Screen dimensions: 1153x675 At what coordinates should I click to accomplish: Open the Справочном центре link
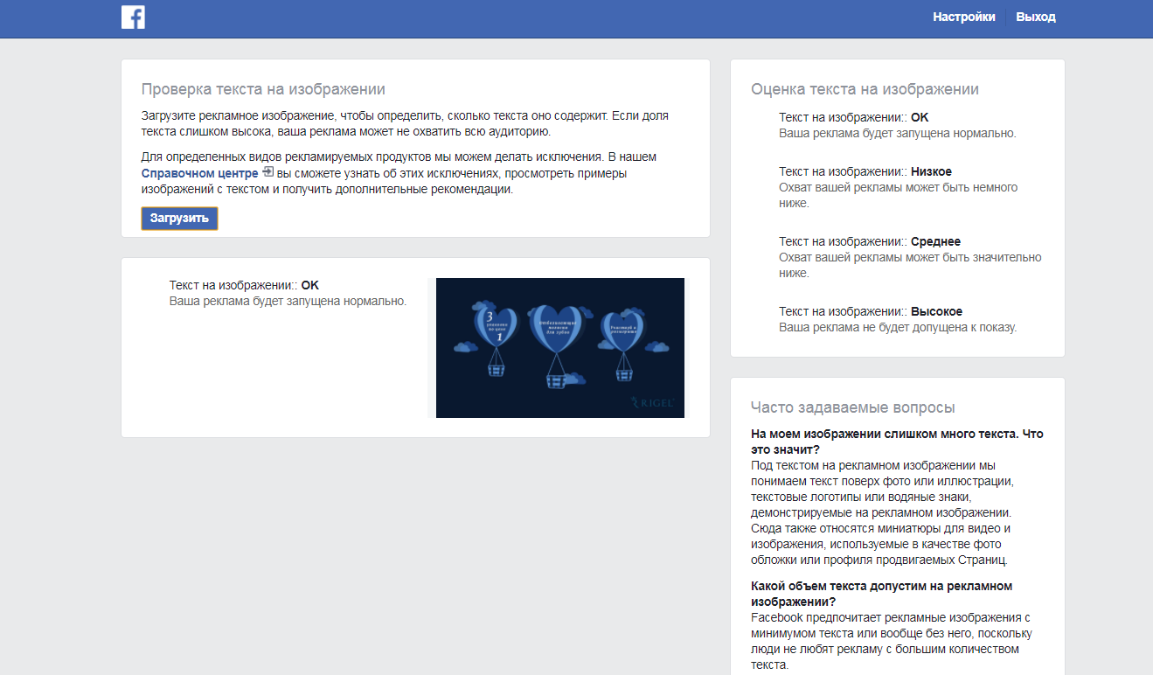coord(200,173)
